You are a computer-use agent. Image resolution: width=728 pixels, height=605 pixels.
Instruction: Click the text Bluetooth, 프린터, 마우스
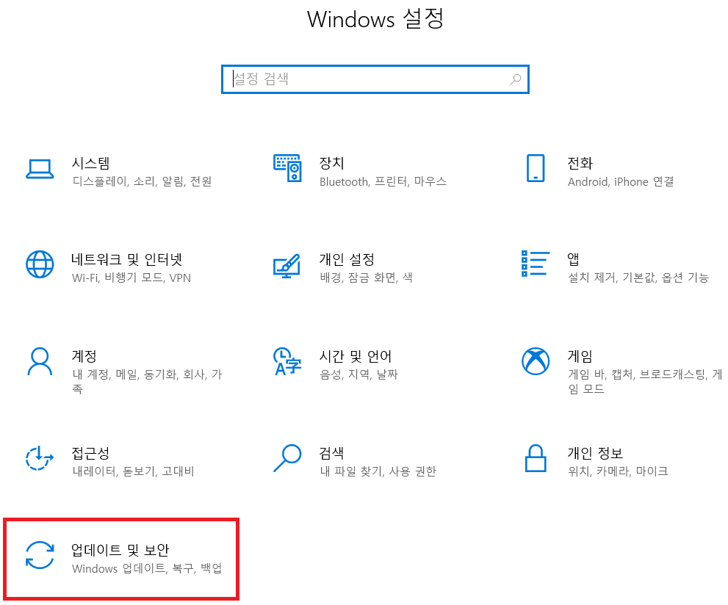pos(383,181)
